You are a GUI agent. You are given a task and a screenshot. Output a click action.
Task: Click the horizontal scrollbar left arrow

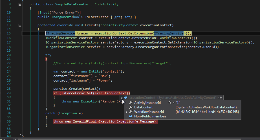point(15,139)
